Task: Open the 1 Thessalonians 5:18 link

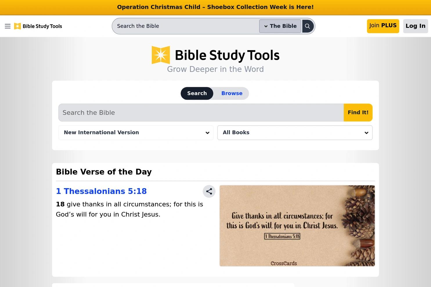Action: pos(101,191)
